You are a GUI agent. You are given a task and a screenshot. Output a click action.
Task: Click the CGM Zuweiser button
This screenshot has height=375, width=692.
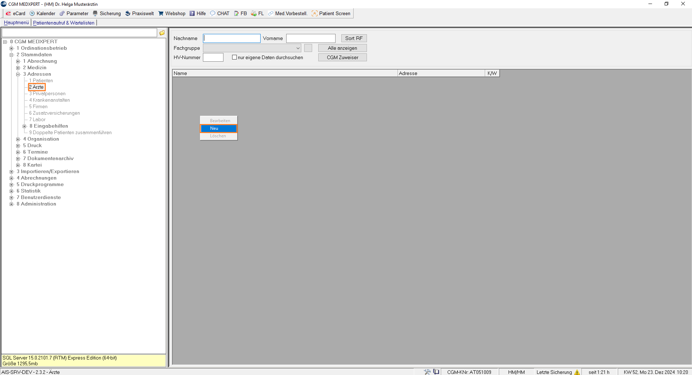(342, 57)
